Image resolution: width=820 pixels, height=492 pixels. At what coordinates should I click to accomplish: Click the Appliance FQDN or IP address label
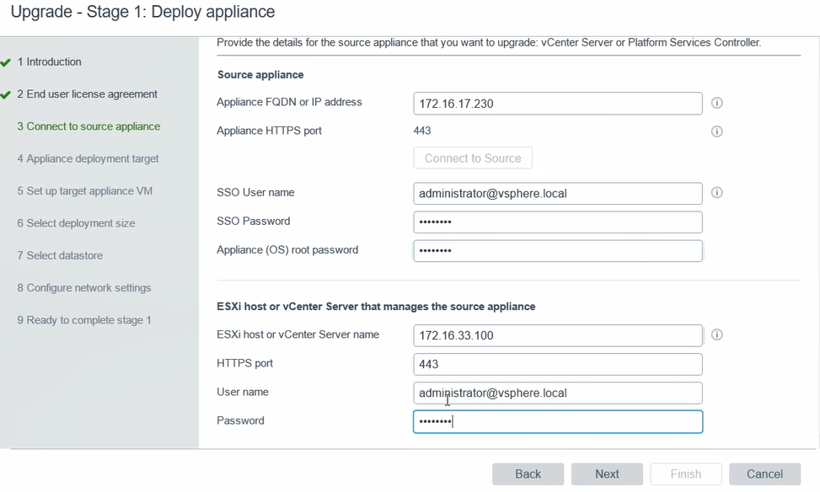[x=289, y=102]
